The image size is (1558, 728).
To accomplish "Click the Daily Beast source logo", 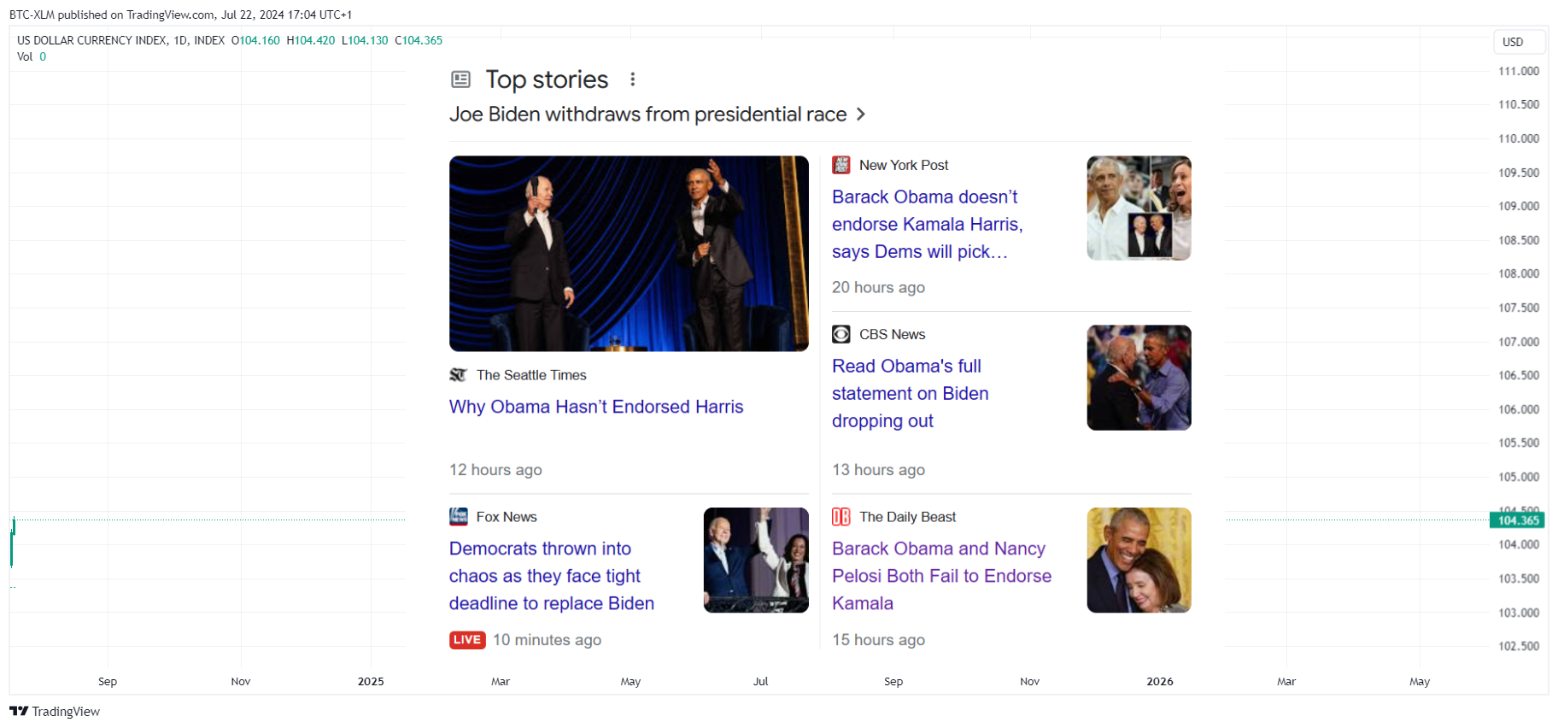I will [841, 517].
